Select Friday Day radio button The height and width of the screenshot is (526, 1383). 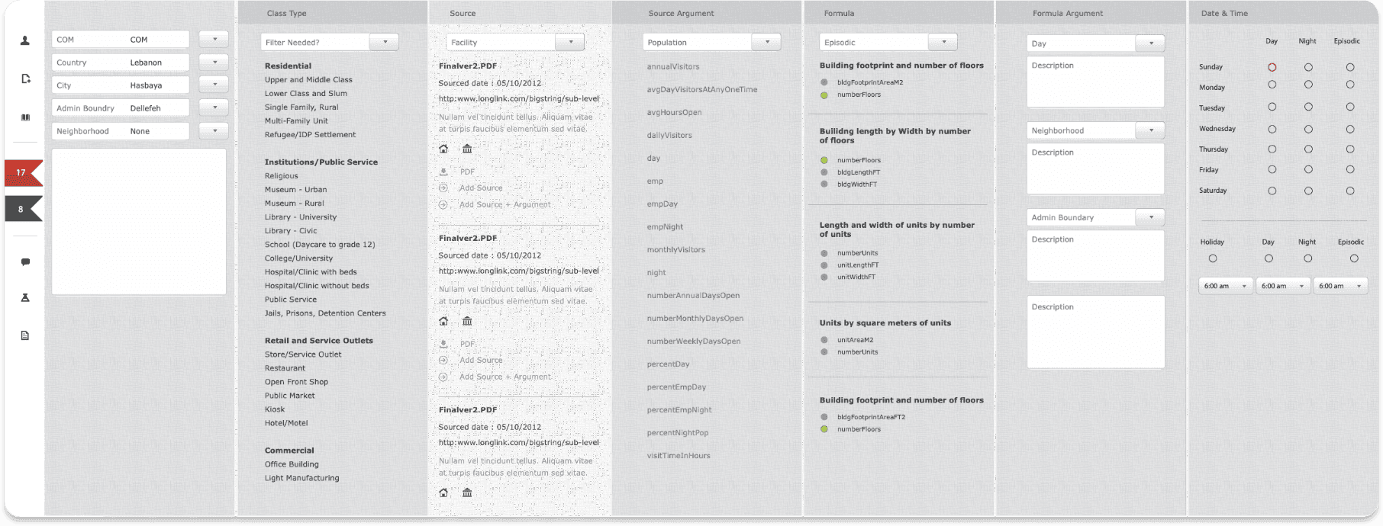click(1272, 169)
